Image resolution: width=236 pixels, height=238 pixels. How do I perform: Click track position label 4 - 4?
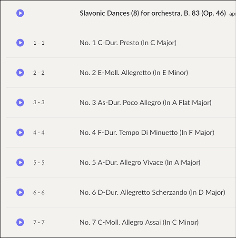(x=39, y=132)
